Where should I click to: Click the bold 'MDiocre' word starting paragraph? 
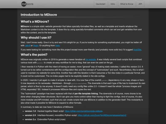coord(25,26)
